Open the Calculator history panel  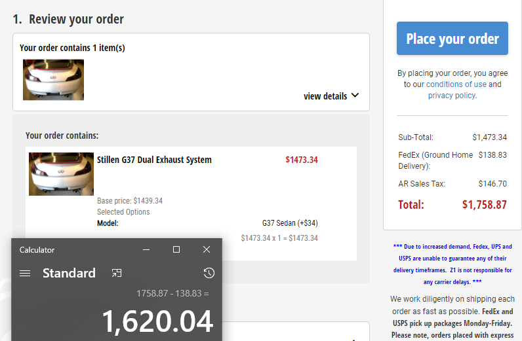point(209,274)
